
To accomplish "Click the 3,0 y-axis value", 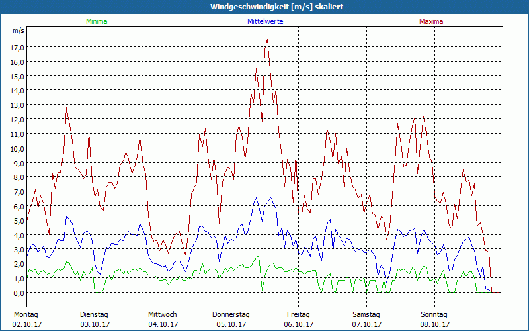I will (x=19, y=250).
